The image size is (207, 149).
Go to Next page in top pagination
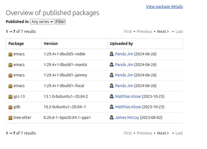pos(163,31)
